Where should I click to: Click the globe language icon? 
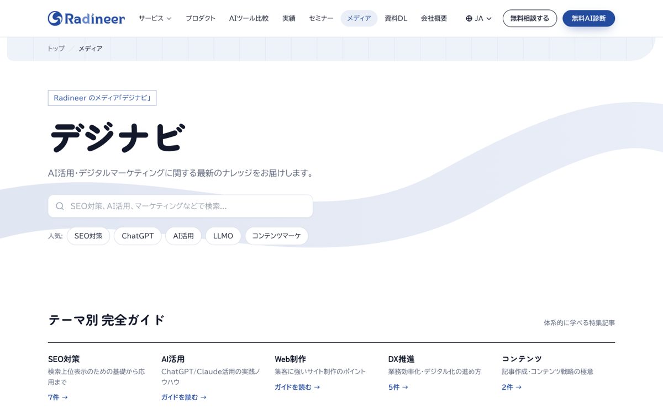click(469, 18)
